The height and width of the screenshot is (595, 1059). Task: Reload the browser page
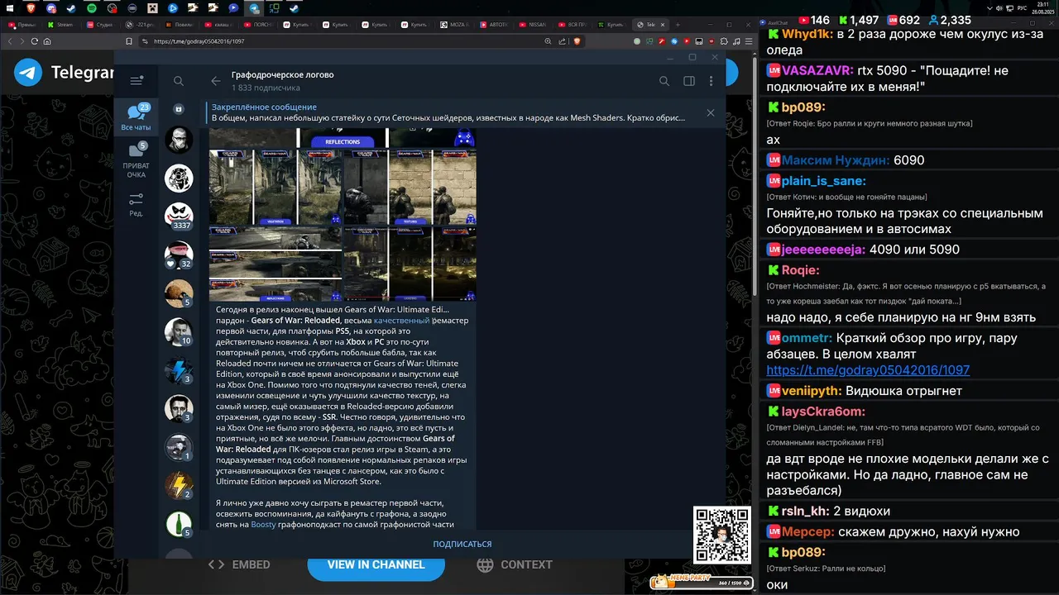(33, 41)
